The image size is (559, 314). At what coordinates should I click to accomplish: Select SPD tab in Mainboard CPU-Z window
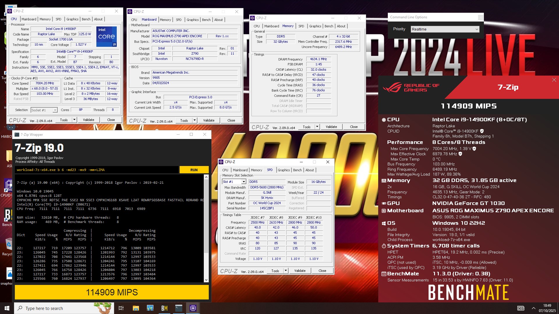click(179, 20)
